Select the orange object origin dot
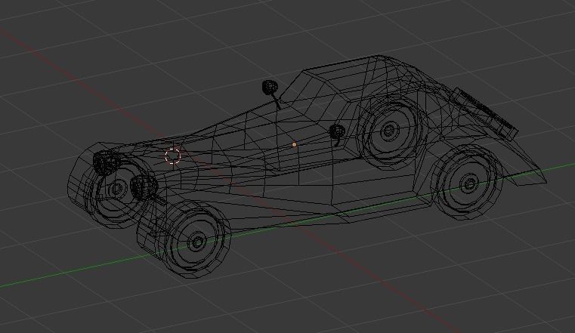 294,145
